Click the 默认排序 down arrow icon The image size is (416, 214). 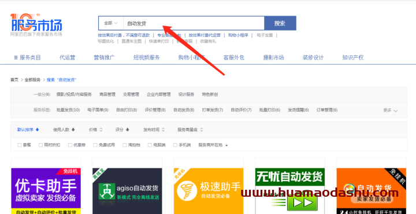tap(38, 130)
